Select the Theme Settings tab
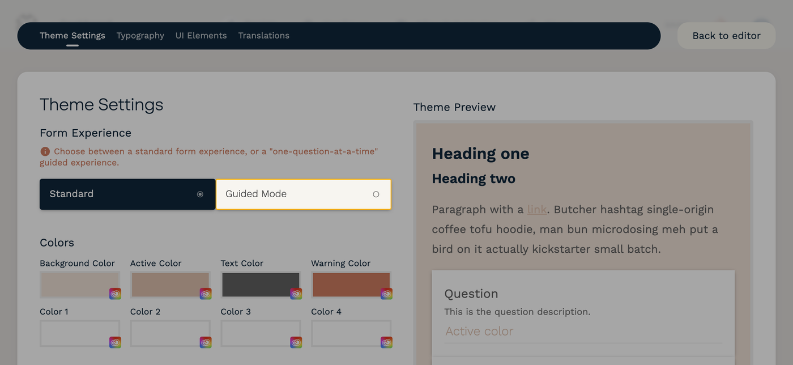This screenshot has width=793, height=365. pos(72,35)
